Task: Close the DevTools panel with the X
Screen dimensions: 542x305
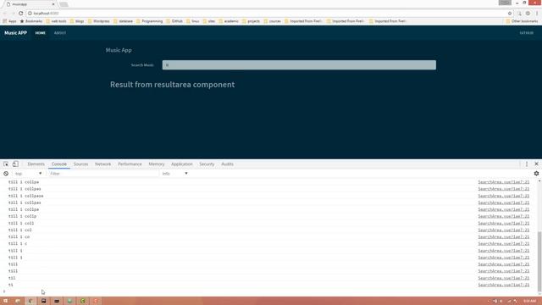Action: click(x=536, y=164)
